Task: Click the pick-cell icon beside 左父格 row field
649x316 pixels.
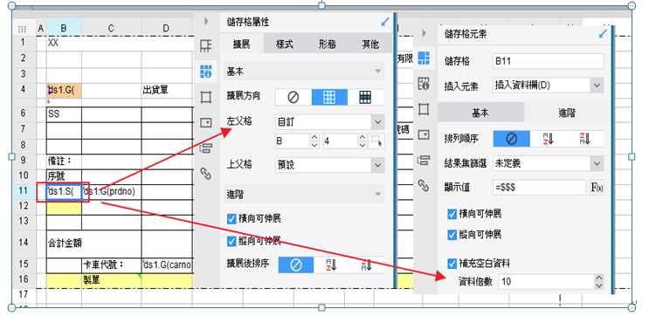Action: coord(376,141)
